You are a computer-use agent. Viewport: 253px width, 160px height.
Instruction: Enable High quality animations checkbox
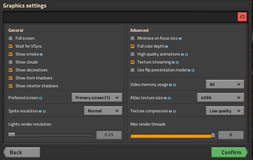(x=132, y=54)
